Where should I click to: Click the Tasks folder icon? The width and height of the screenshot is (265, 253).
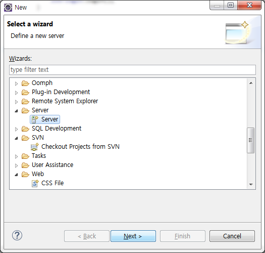tap(25, 156)
